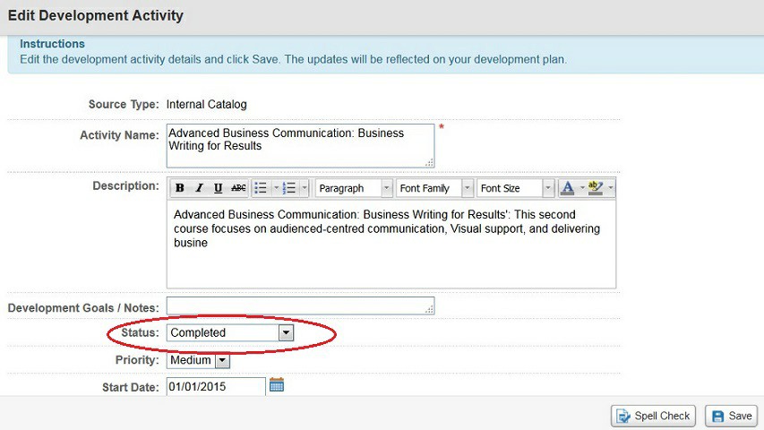764x430 pixels.
Task: Insert a bulleted list
Action: (x=262, y=188)
